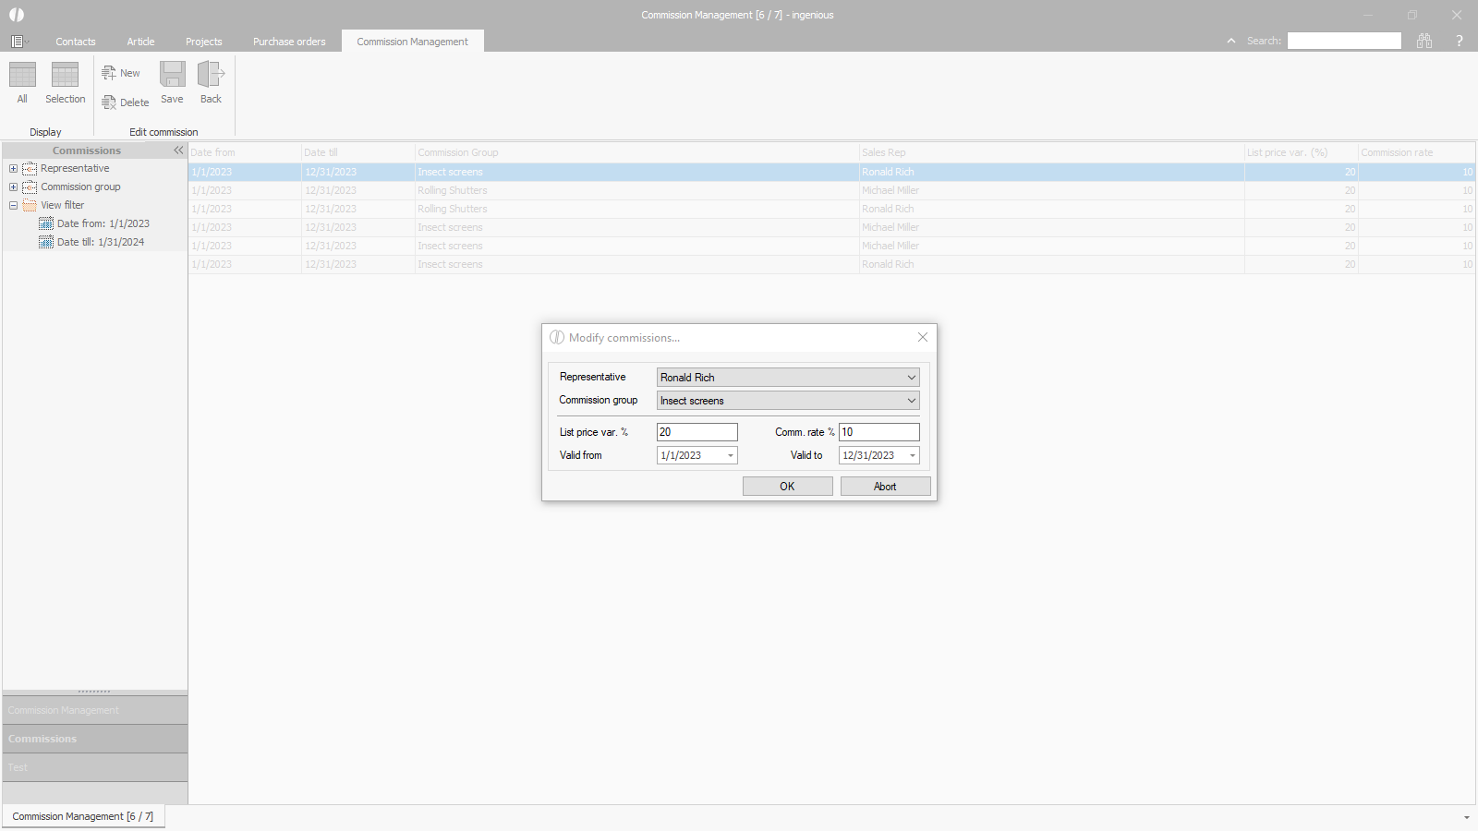Screen dimensions: 1478x831
Task: Open the Representative dropdown in dialog
Action: click(x=911, y=378)
